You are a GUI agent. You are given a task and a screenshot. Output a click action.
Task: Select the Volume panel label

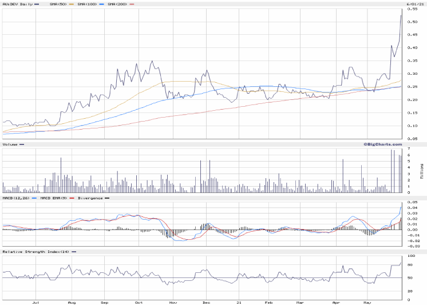(x=9, y=144)
